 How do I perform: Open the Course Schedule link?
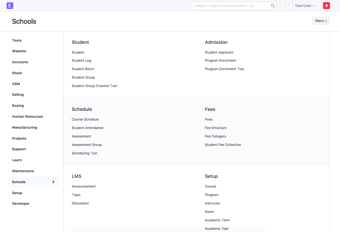click(x=85, y=119)
